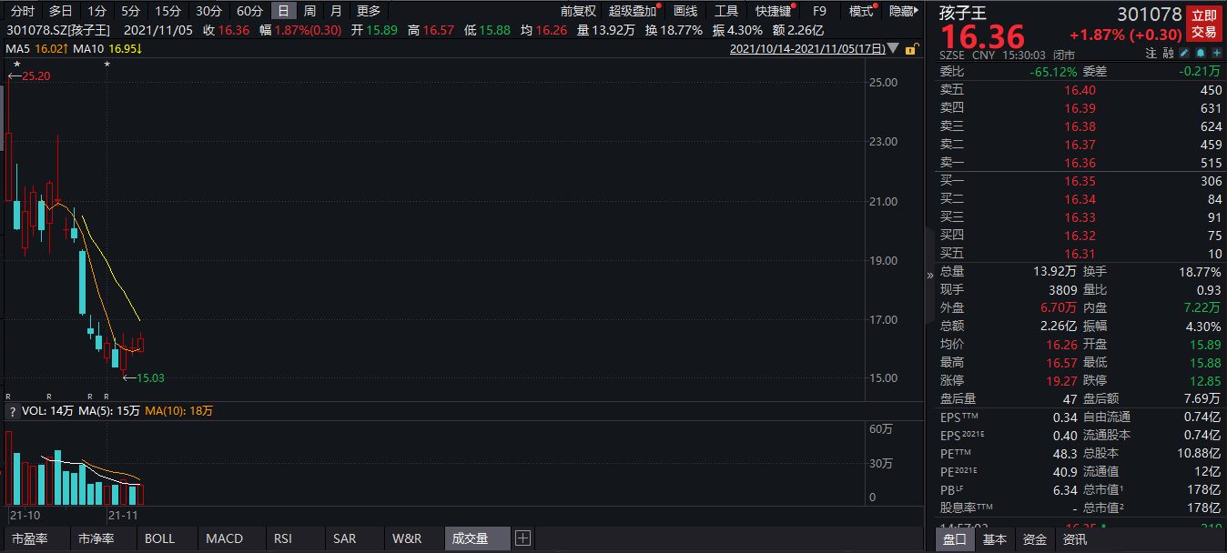Select the MACD indicator tab

224,538
